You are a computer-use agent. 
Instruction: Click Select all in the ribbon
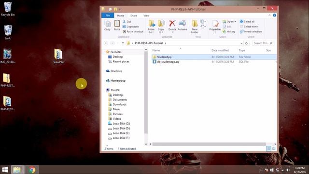[x=247, y=21]
